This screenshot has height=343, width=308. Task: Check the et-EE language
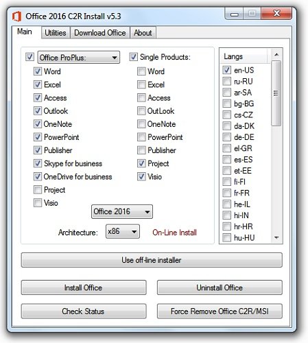(226, 171)
